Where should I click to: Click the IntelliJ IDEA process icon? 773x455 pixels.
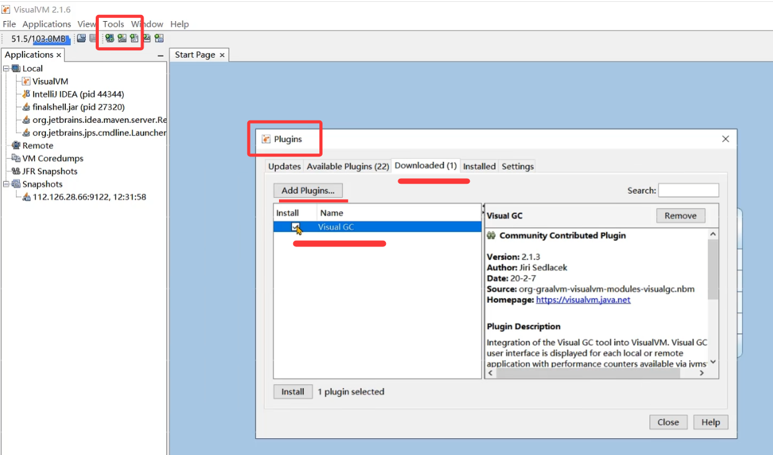coord(26,94)
